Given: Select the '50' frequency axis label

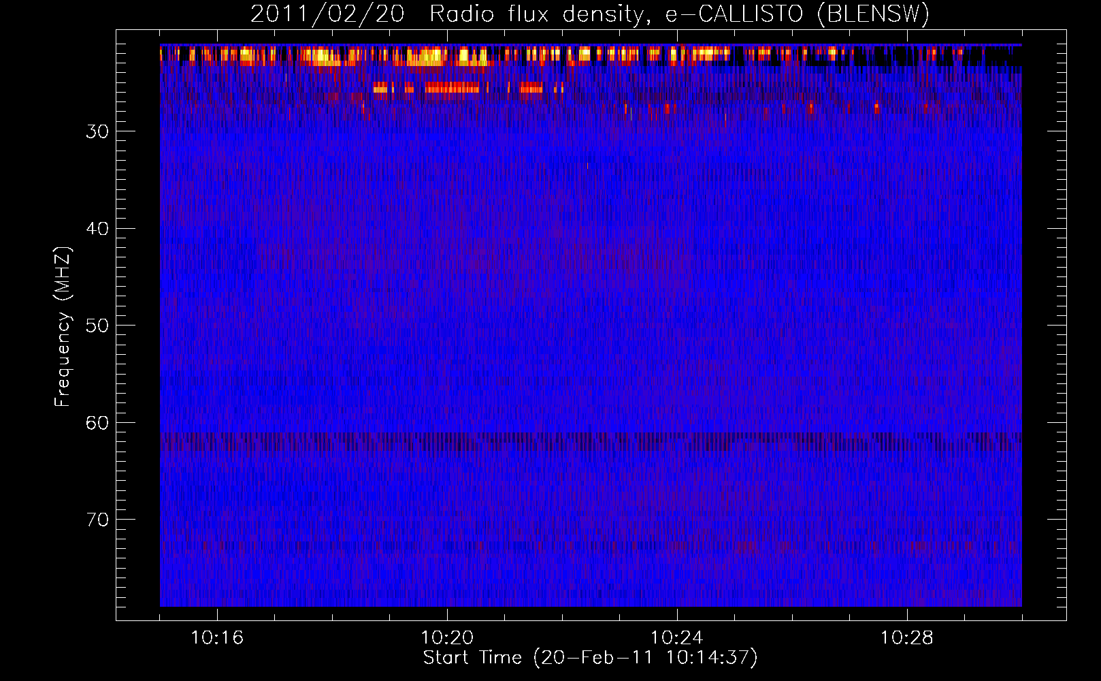Looking at the screenshot, I should tap(97, 326).
